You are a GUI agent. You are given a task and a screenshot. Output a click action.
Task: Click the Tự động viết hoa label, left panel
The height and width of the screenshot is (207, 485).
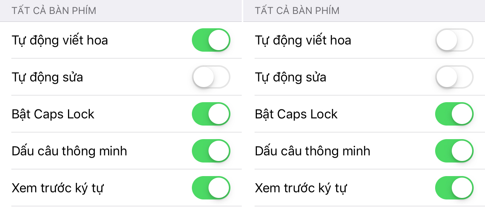point(60,40)
